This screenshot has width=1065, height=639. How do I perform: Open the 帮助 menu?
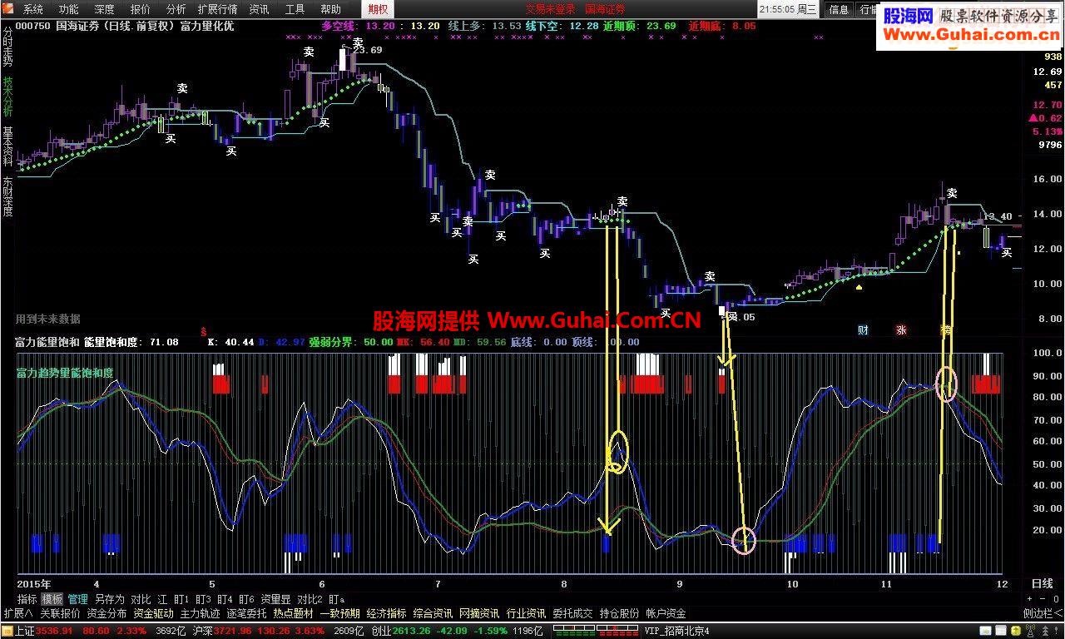(x=330, y=9)
